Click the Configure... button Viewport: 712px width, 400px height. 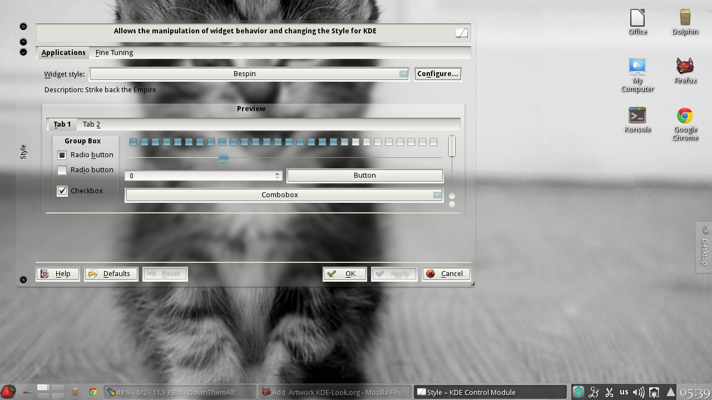438,74
